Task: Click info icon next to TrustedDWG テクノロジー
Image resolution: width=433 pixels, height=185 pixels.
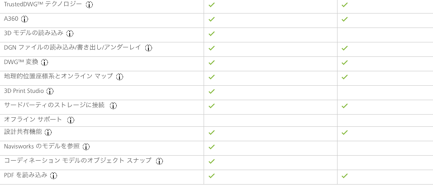Action: (89, 5)
